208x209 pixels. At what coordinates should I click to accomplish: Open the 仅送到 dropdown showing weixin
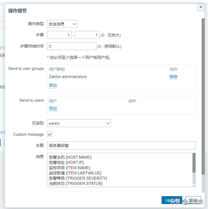79,123
